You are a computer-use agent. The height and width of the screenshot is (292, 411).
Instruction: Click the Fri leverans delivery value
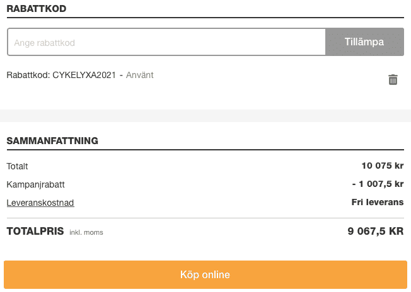point(377,203)
